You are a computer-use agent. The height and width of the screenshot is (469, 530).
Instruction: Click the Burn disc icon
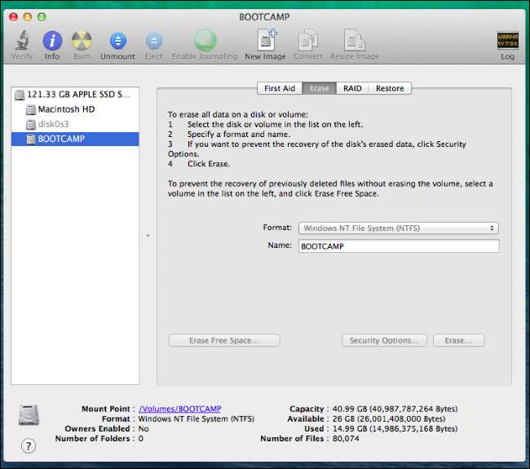[x=82, y=41]
